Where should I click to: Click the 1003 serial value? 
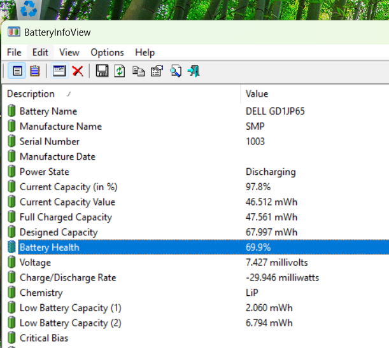point(255,141)
